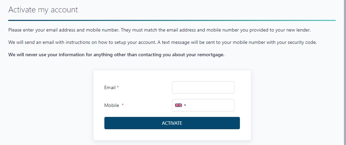Open the country code dropdown arrow

coord(185,105)
